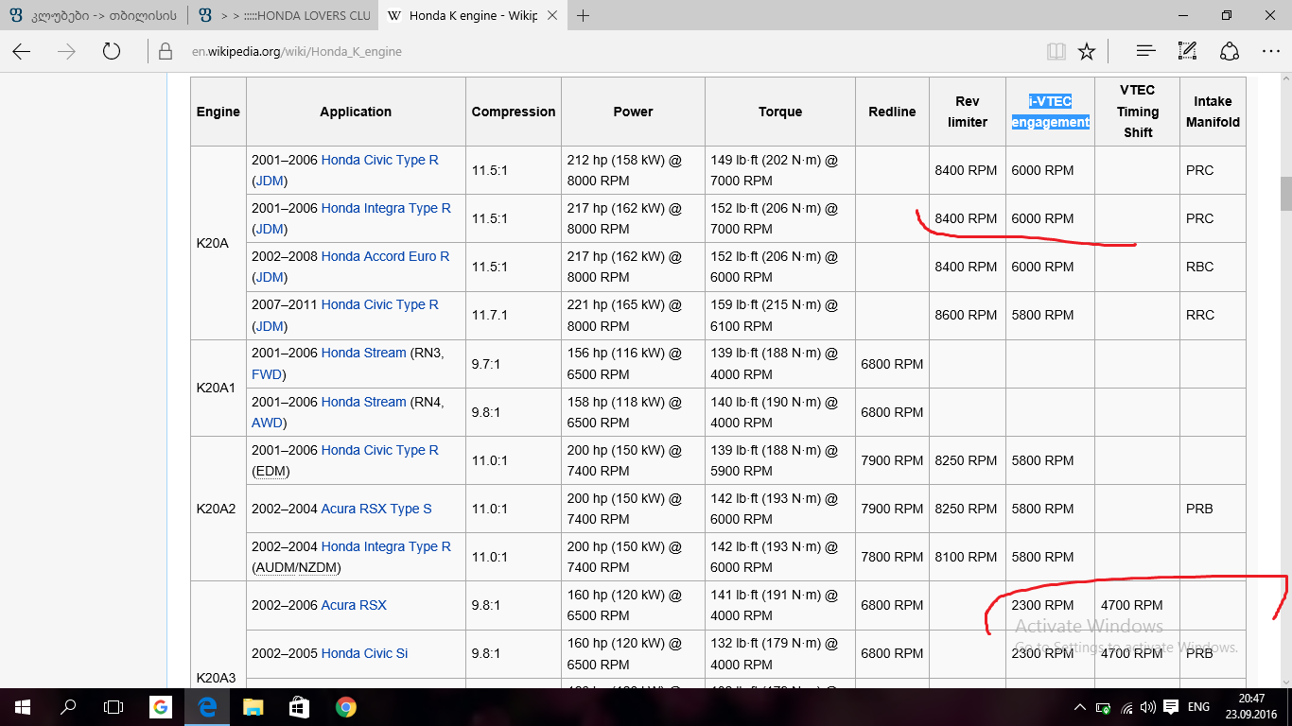Image resolution: width=1292 pixels, height=726 pixels.
Task: Add page to favorites with star icon
Action: click(1087, 51)
